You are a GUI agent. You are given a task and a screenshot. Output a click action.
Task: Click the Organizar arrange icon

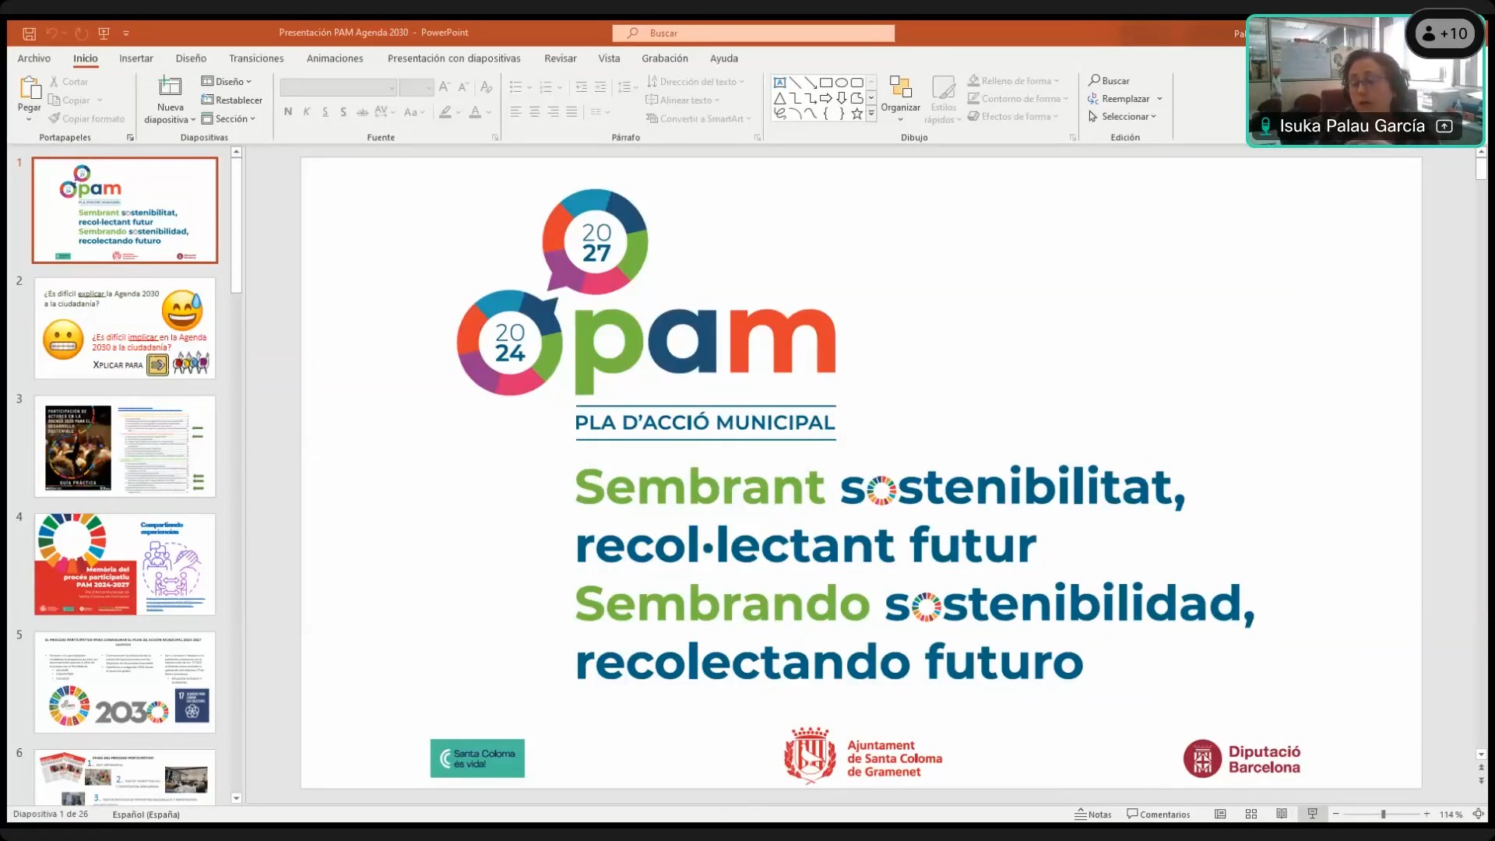(900, 87)
